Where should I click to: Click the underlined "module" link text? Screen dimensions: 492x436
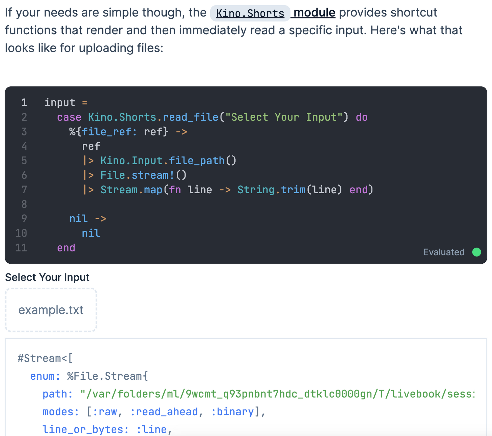click(314, 13)
